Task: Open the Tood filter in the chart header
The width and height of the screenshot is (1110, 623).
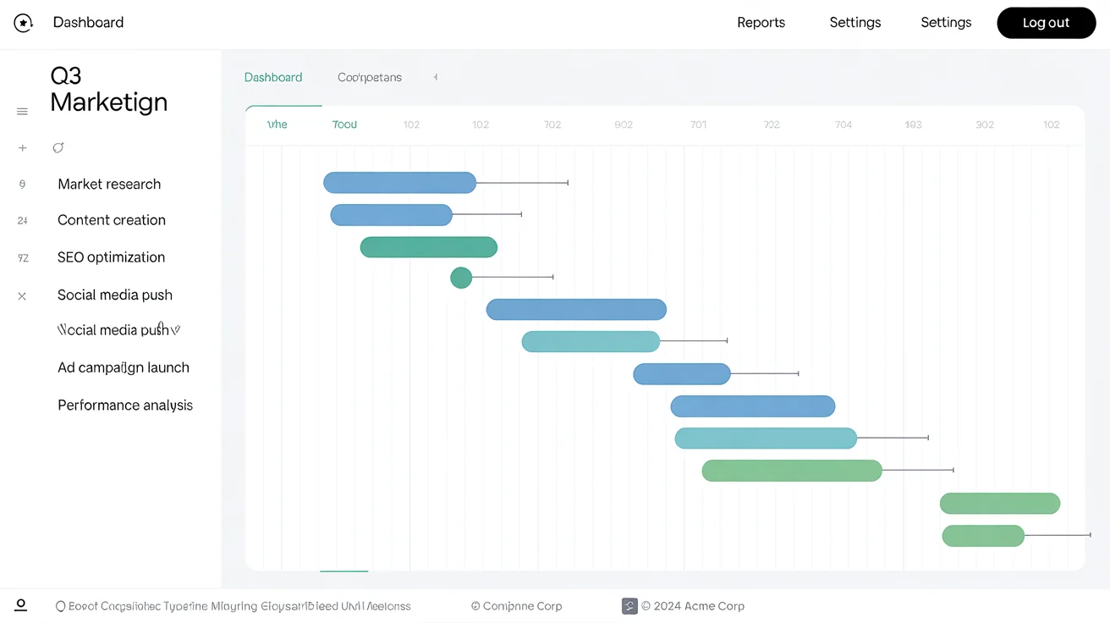Action: coord(344,124)
